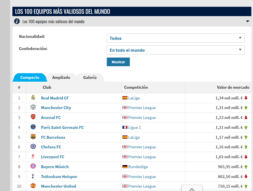
Task: Click the German flag next to Bundesliga
Action: point(125,166)
